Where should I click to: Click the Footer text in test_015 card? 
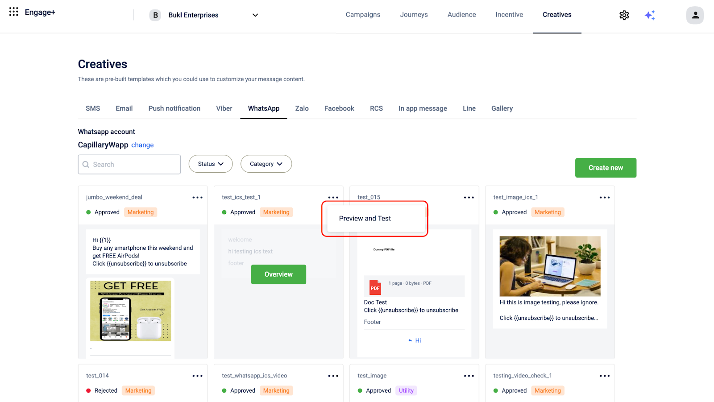(372, 322)
